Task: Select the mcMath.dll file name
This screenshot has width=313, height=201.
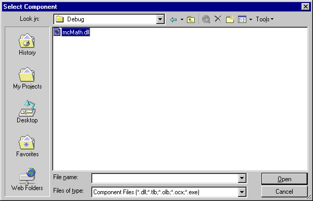Action: pos(76,32)
